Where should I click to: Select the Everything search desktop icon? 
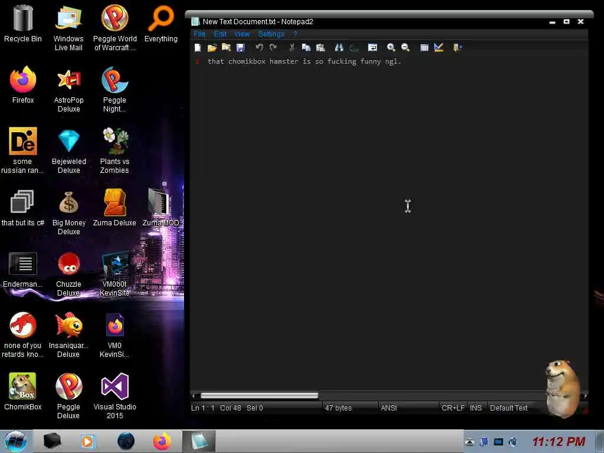[x=161, y=24]
